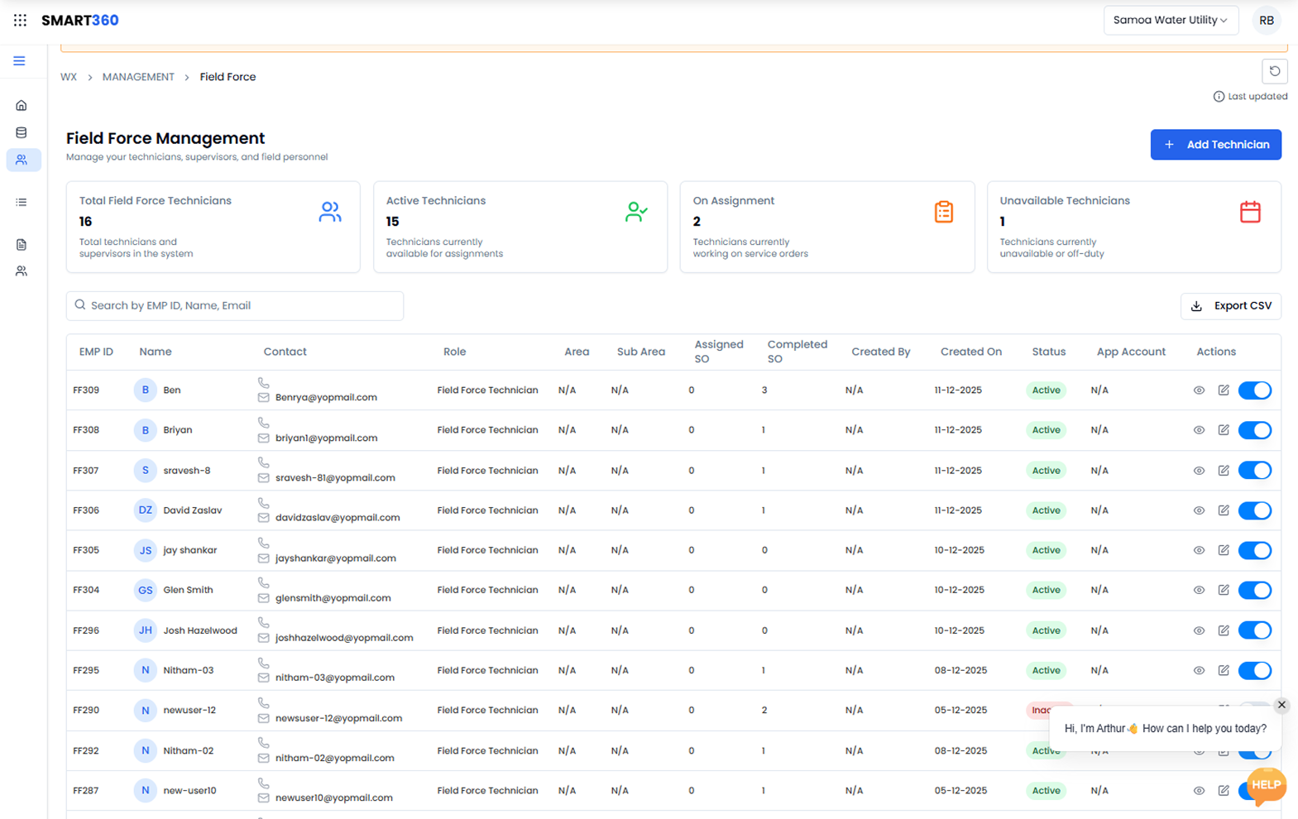Edit sravesh-8 using the edit icon
This screenshot has height=819, width=1298.
(1224, 471)
